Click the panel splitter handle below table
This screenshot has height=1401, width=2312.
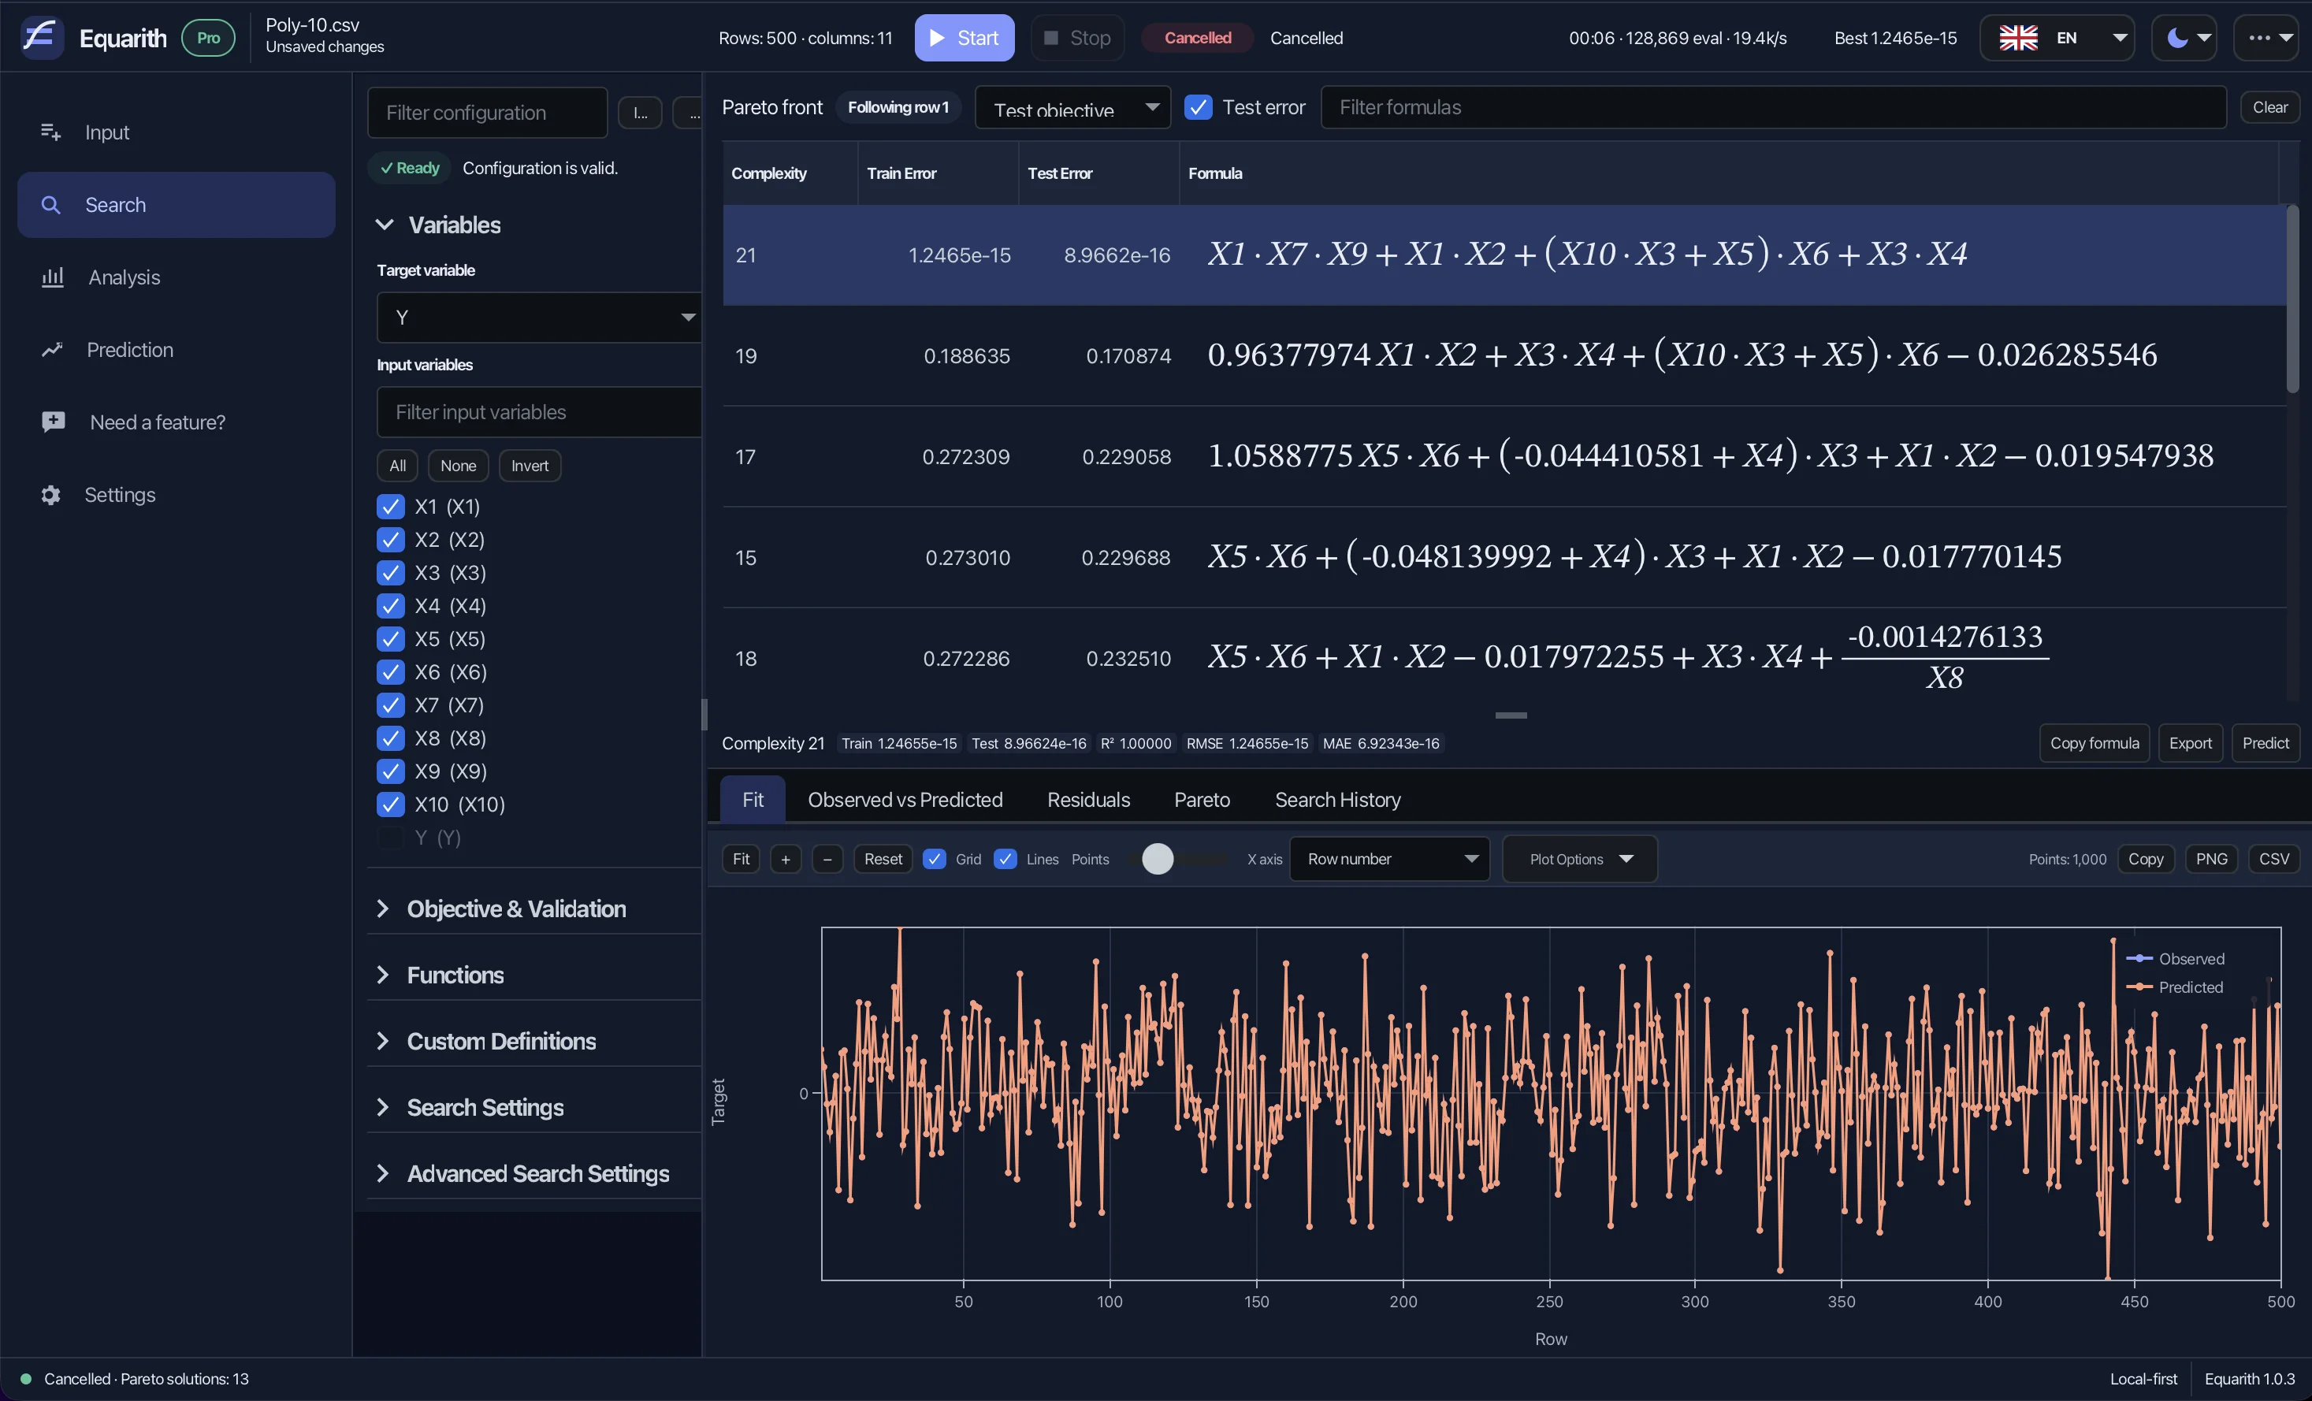1511,715
